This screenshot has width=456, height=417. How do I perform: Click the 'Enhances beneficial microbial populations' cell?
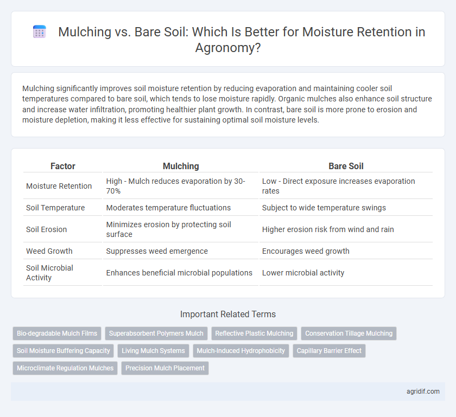pyautogui.click(x=181, y=273)
